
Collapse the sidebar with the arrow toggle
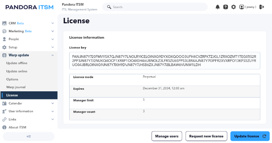coord(29,136)
